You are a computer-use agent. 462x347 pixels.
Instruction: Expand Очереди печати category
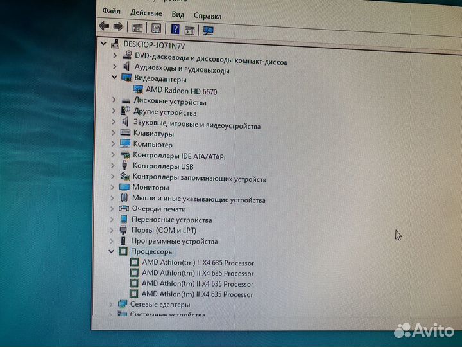pos(112,209)
